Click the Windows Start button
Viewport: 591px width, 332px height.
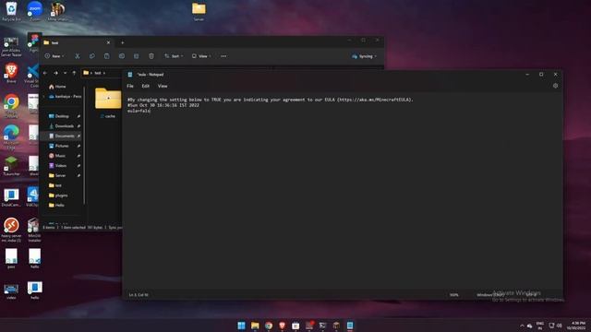click(x=241, y=326)
